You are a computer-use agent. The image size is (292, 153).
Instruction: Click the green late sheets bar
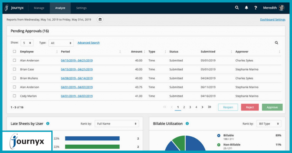point(92,147)
